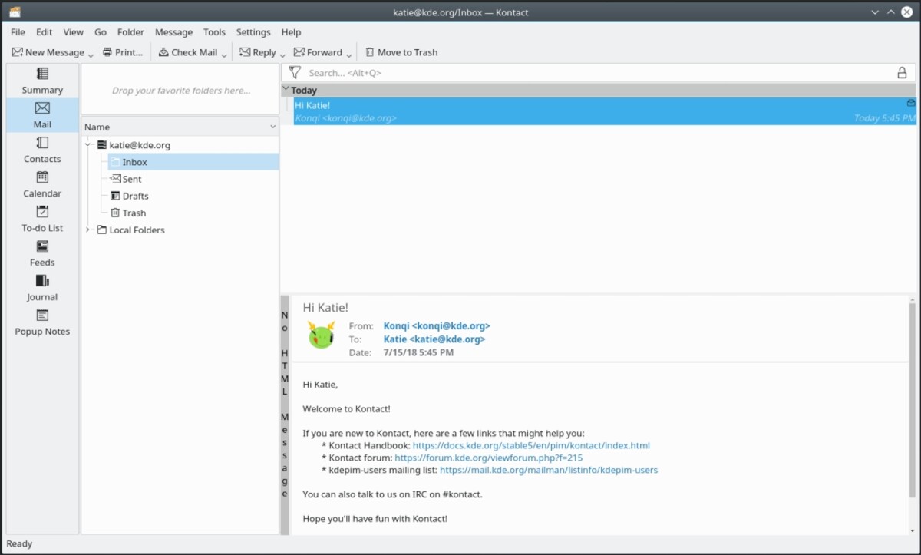Open the To-do List component
921x555 pixels.
coord(42,219)
